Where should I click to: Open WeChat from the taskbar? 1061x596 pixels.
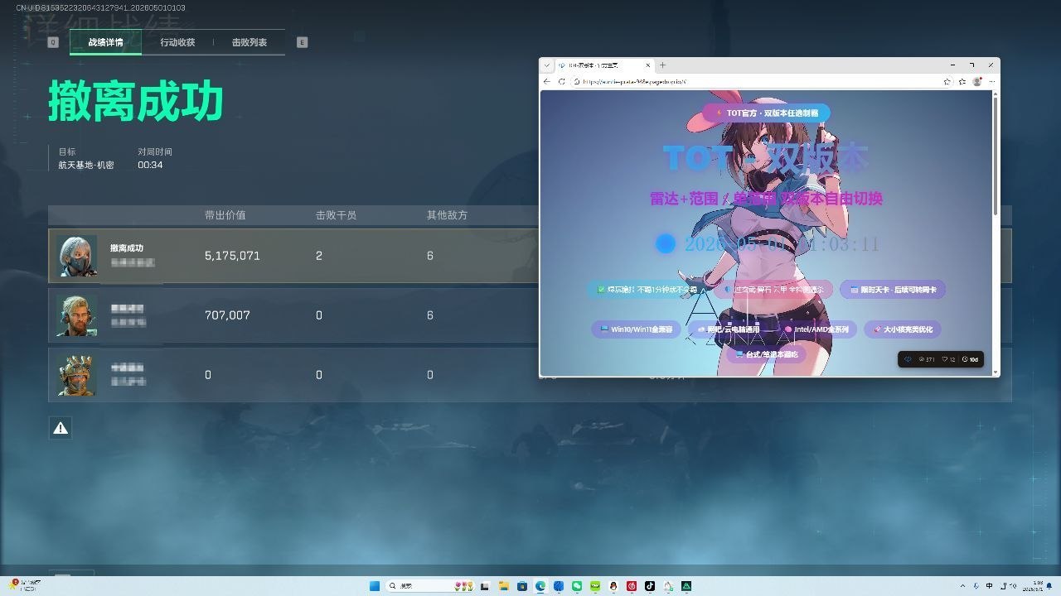(577, 586)
